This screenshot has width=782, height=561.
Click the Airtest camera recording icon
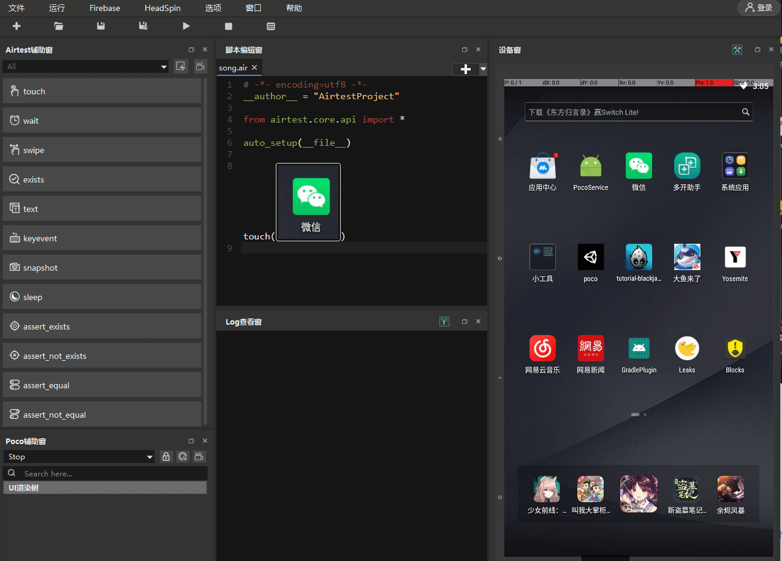click(200, 66)
